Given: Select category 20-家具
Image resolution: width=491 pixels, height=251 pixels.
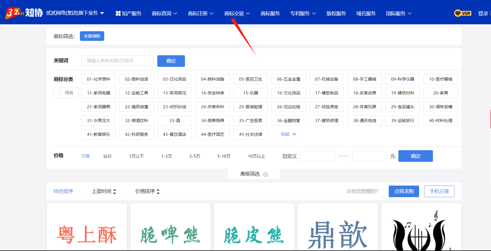Looking at the screenshot, I should tap(441, 93).
